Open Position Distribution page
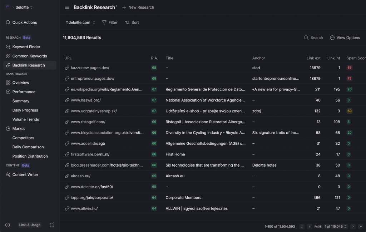This screenshot has height=232, width=366. click(30, 156)
